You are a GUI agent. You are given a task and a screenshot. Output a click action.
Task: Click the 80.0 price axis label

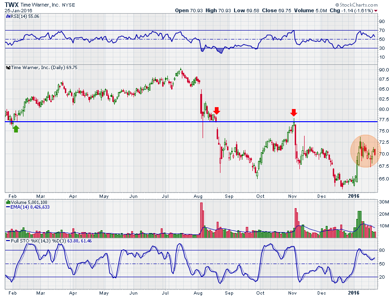coord(384,109)
